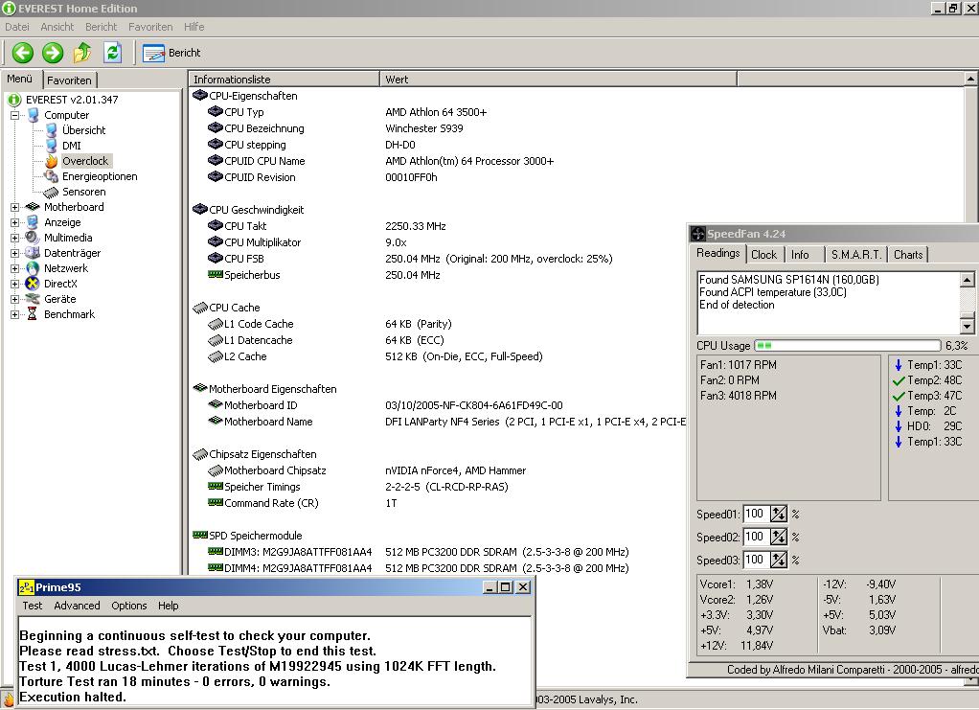Viewport: 979px width, 710px height.
Task: Refresh using the green reload icon
Action: click(112, 53)
